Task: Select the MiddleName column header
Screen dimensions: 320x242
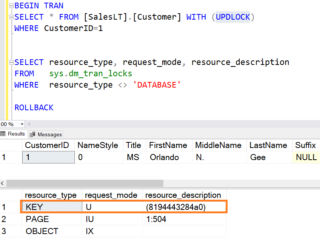Action: click(219, 145)
